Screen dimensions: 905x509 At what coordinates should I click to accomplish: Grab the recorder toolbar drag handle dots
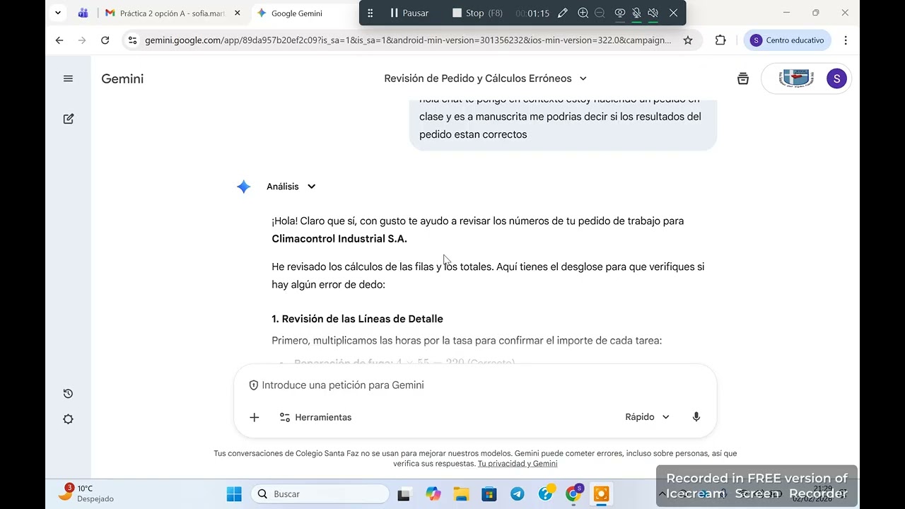370,13
